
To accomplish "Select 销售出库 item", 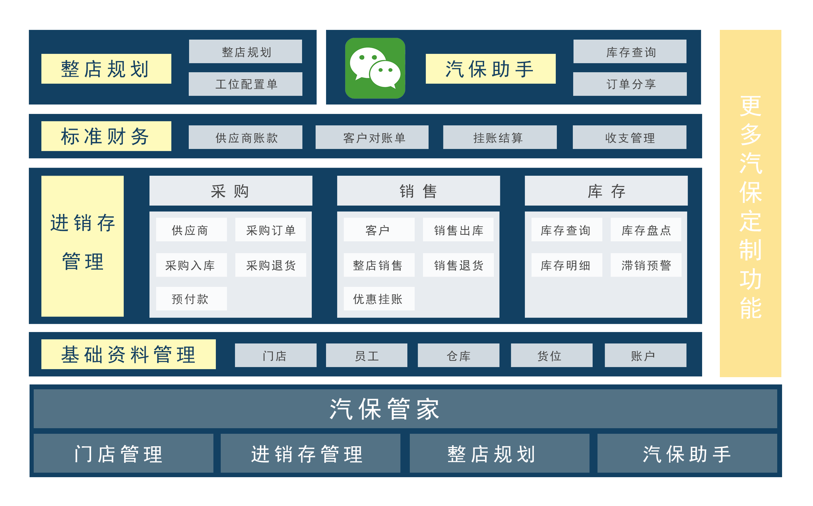I will coord(458,230).
